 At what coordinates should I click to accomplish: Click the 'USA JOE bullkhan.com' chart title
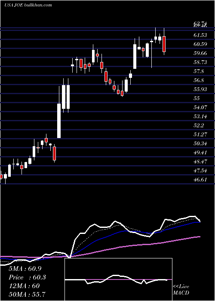pos(28,5)
